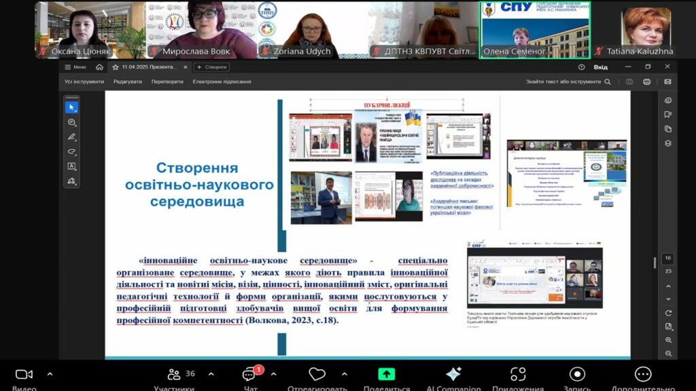Viewport: 696px width, 391px height.
Task: Select the highlighter pen tool
Action: click(71, 136)
